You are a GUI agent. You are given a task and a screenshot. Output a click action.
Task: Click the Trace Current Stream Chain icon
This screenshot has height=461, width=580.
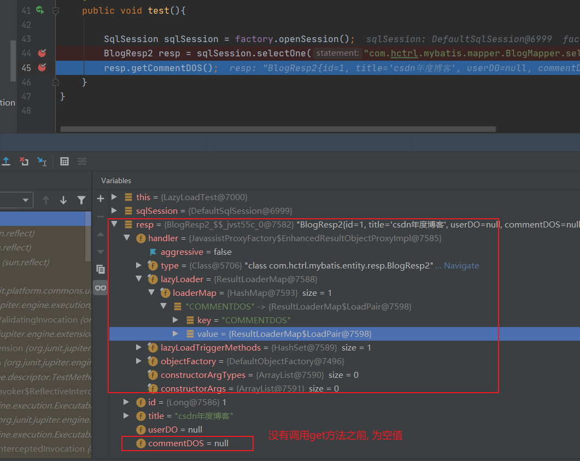pos(82,161)
